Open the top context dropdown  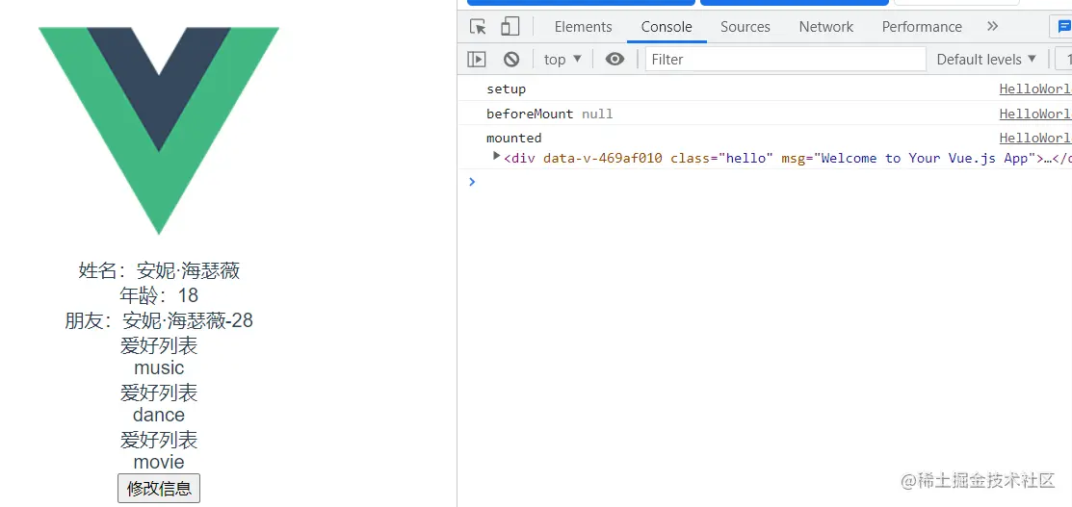tap(562, 60)
